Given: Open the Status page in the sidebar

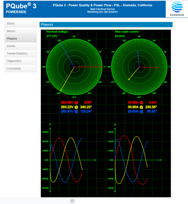Looking at the screenshot, I should tap(21, 23).
